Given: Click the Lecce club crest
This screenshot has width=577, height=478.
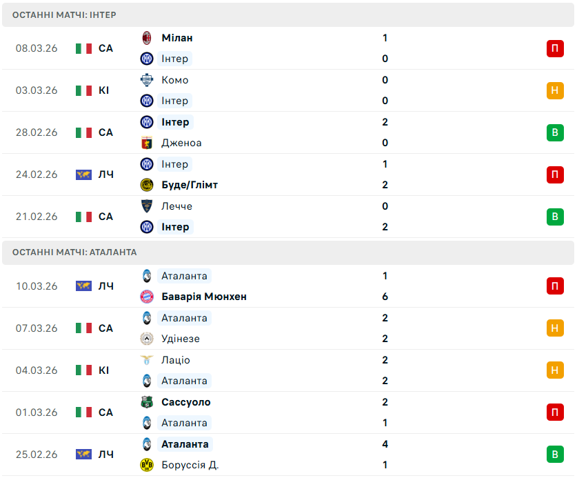Looking at the screenshot, I should (x=146, y=206).
